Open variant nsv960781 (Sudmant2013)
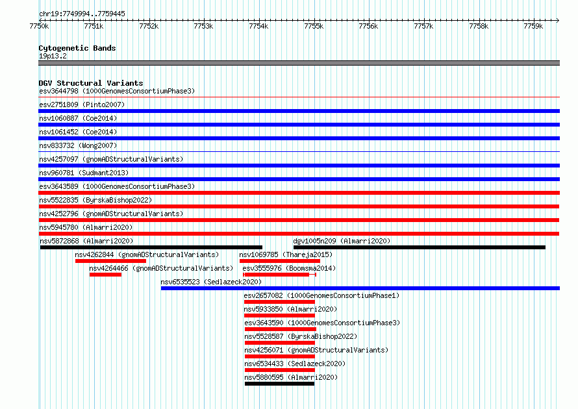Viewport: 578px width, 409px height. 84,173
